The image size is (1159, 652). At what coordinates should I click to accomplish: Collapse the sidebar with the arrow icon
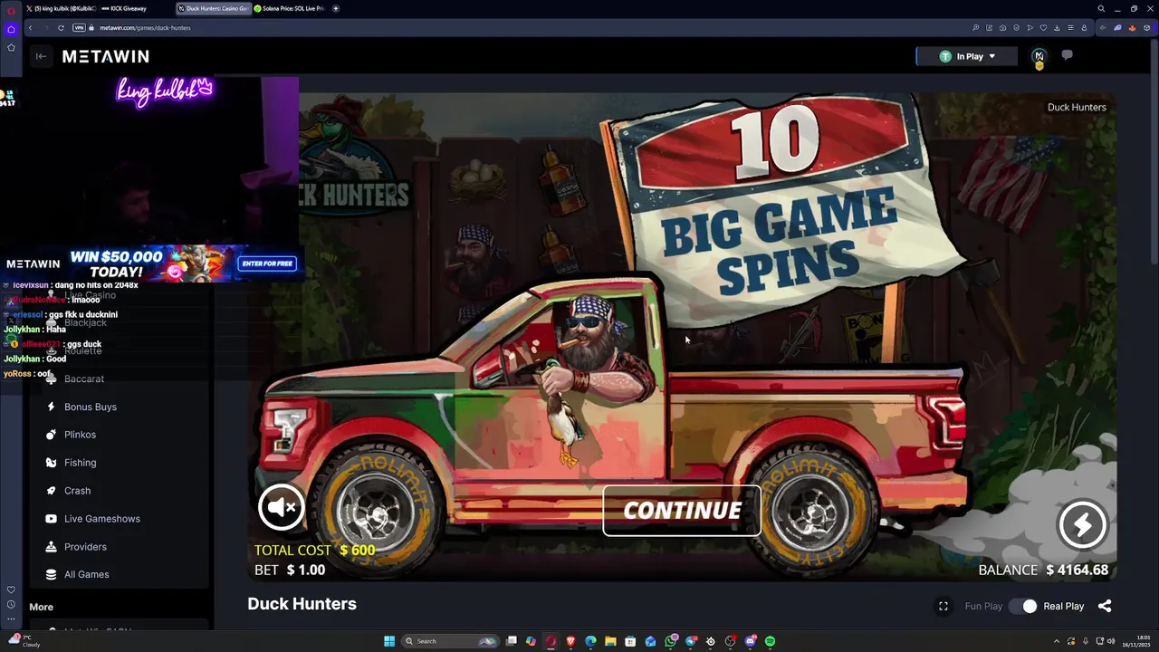[41, 56]
